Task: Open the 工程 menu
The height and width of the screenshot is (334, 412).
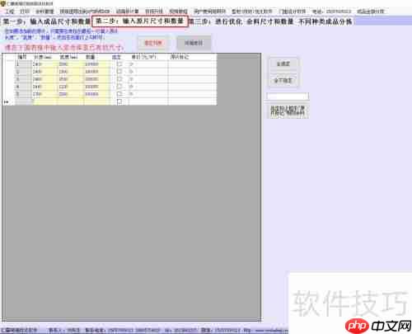Action: pyautogui.click(x=10, y=12)
